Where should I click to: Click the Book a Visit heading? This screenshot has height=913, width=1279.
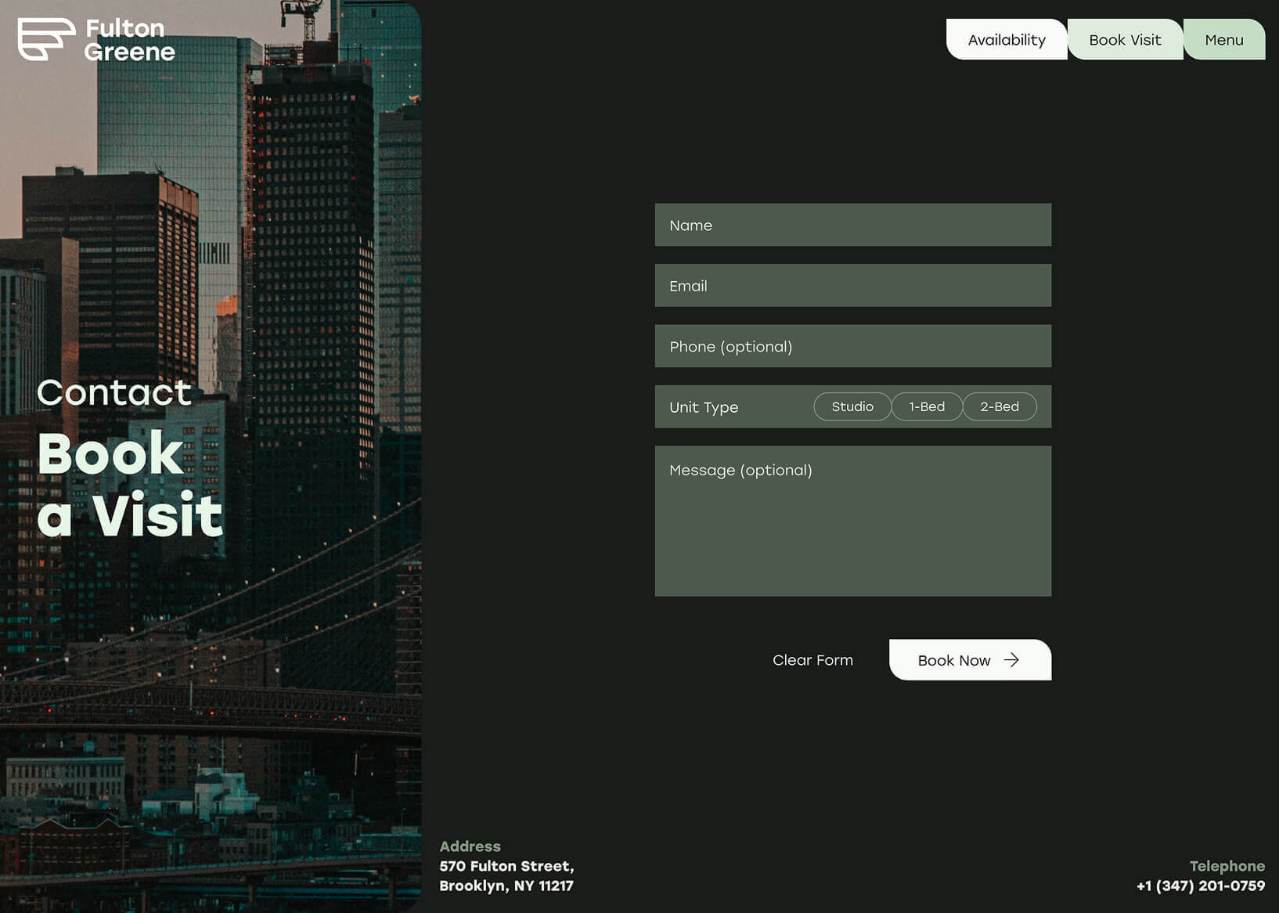[x=130, y=485]
